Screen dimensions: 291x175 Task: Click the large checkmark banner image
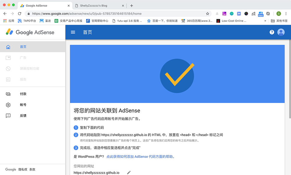click(x=177, y=74)
